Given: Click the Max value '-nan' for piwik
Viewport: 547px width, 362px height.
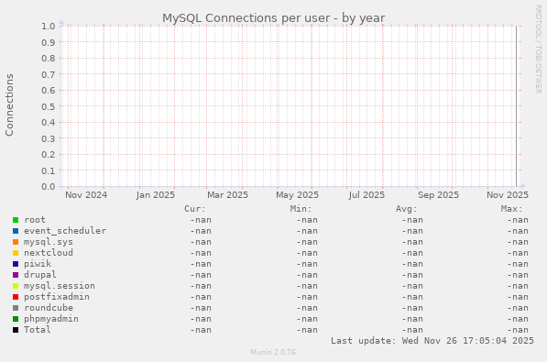Looking at the screenshot, I should click(x=518, y=264).
